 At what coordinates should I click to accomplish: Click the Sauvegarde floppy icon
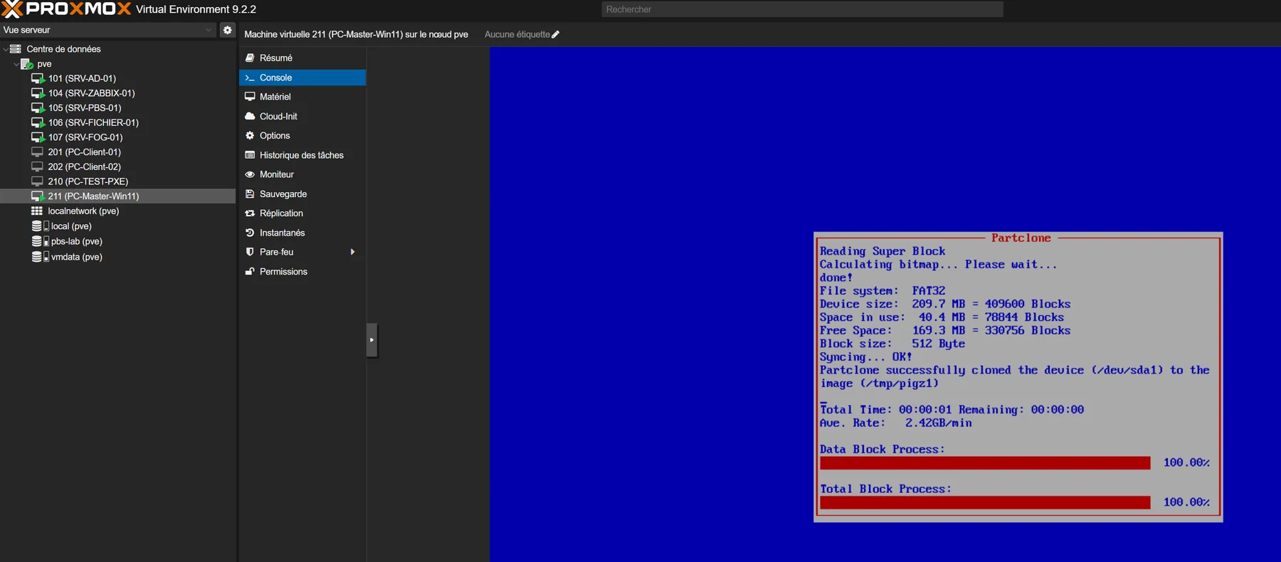click(x=250, y=193)
